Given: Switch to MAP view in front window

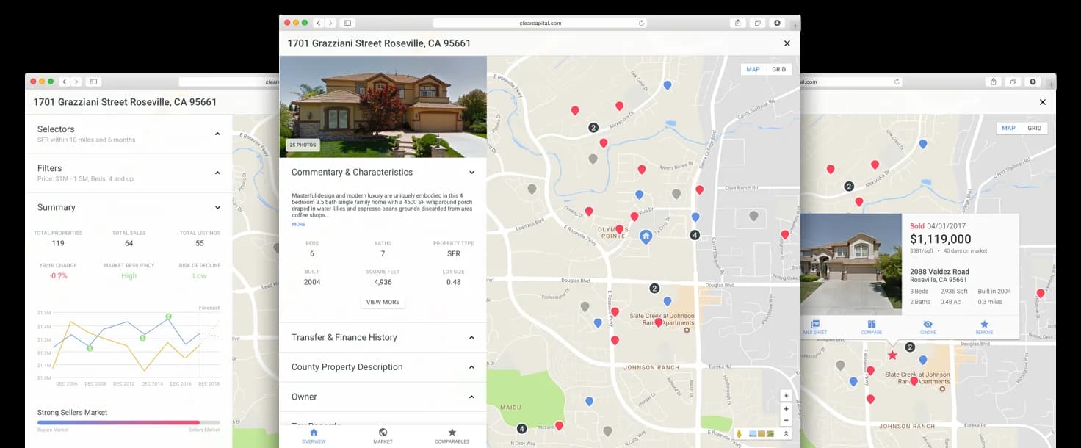Looking at the screenshot, I should point(753,69).
